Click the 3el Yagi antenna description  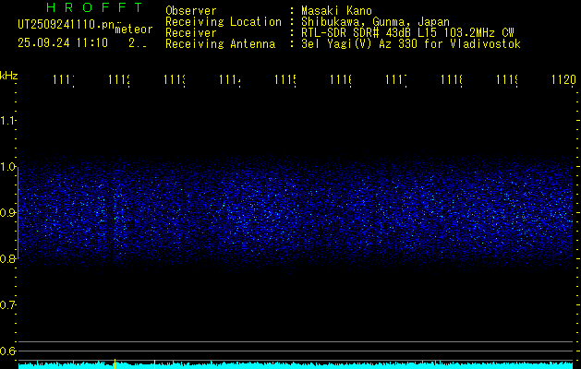pos(411,44)
